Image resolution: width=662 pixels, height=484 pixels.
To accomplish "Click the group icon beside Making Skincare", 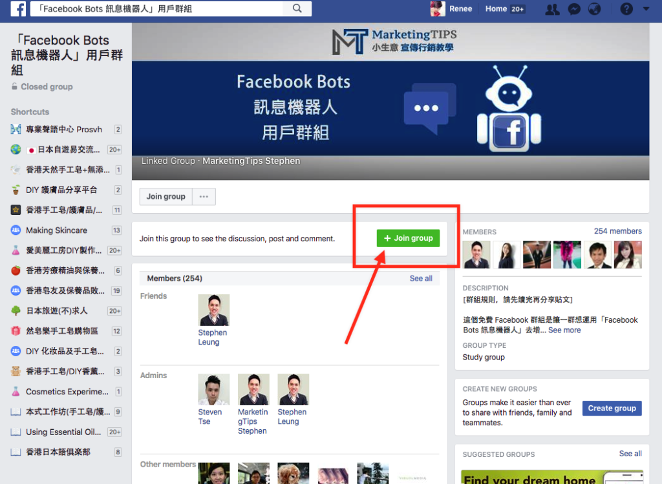I will [16, 230].
